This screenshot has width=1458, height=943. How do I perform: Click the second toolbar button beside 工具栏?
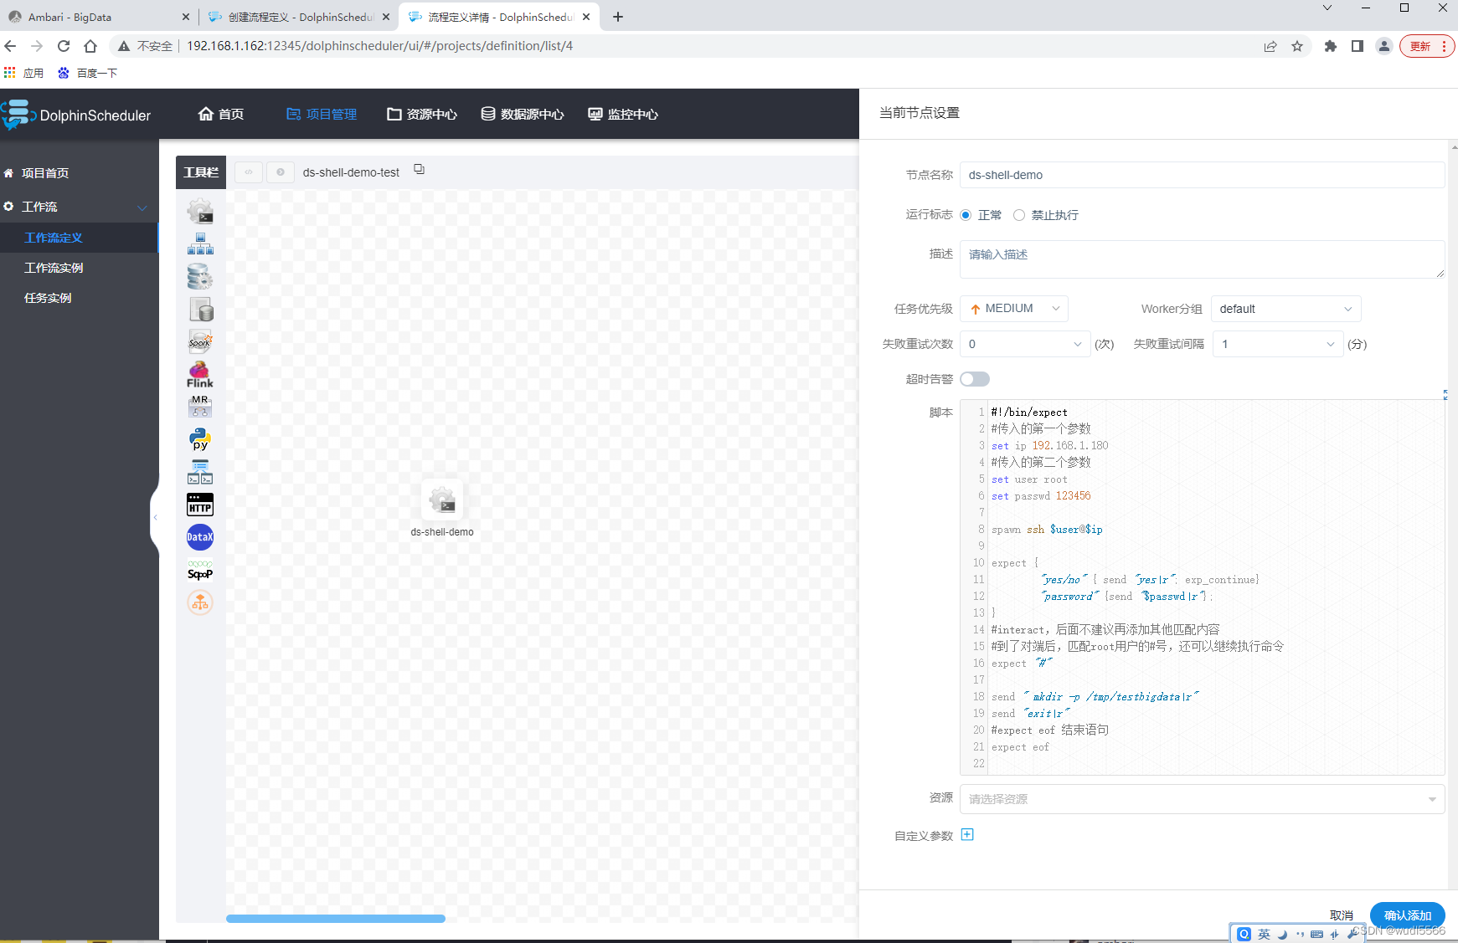coord(281,172)
